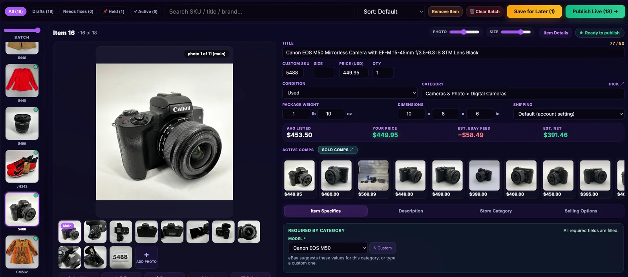Open the $499.00 comp thumbnail
Viewport: 628px width, 277px height.
pyautogui.click(x=447, y=176)
